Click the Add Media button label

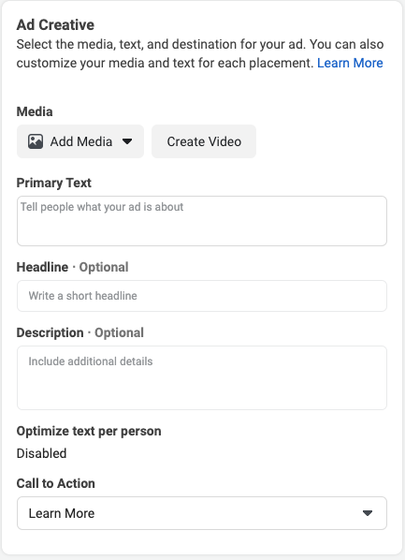[x=81, y=141]
